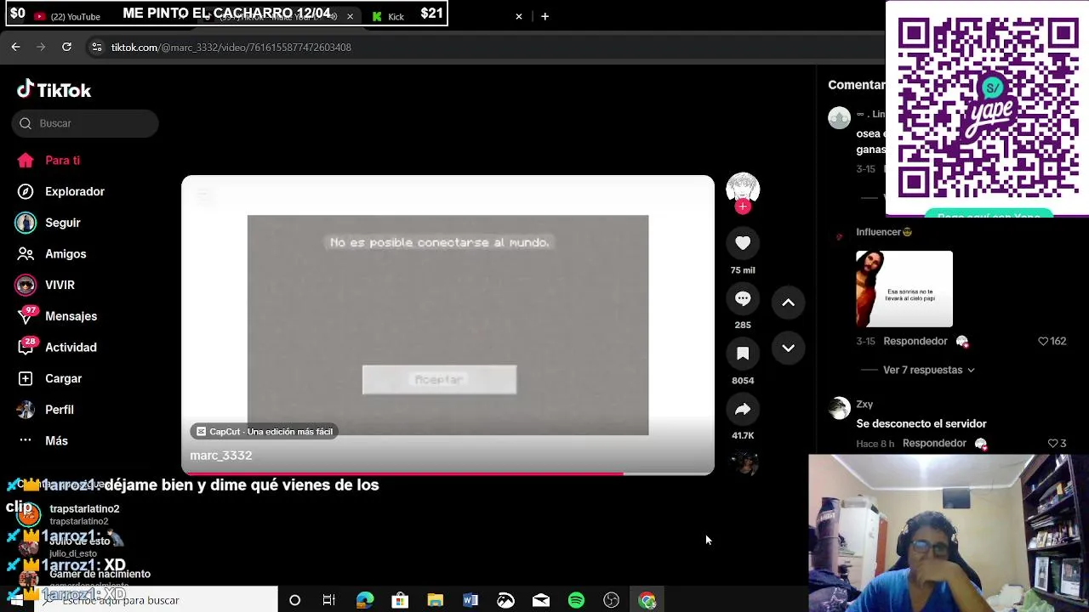Open the Explorador compass icon
The height and width of the screenshot is (612, 1089).
coord(26,191)
